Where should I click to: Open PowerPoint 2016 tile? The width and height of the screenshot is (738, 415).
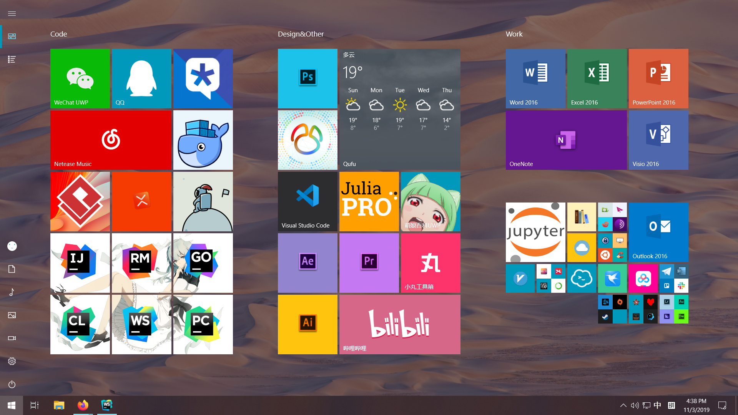click(658, 78)
